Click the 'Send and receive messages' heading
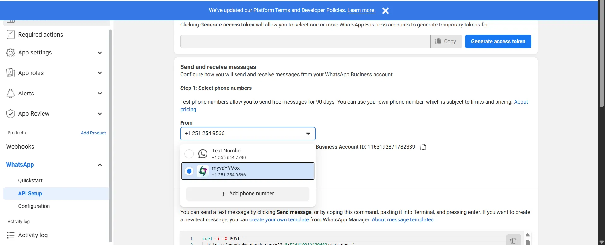The width and height of the screenshot is (605, 245). pyautogui.click(x=218, y=67)
